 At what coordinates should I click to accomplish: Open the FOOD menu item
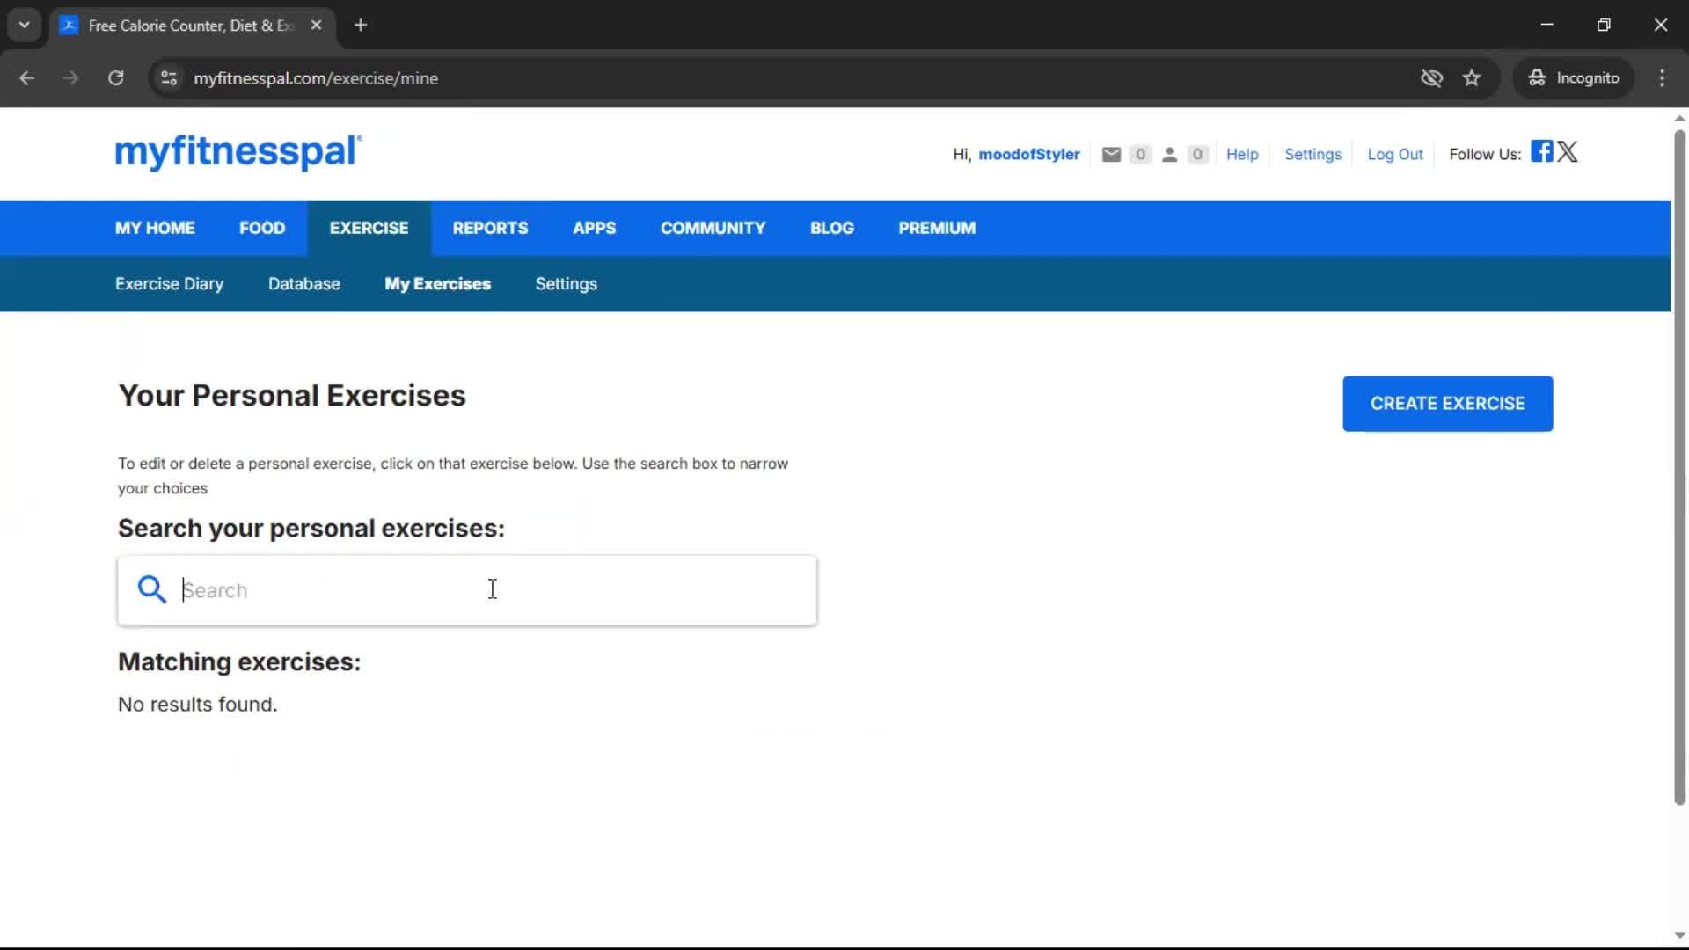point(262,228)
